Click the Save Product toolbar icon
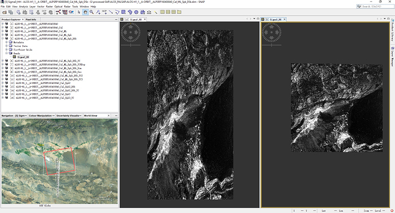This screenshot has width=395, height=213. 11,12
